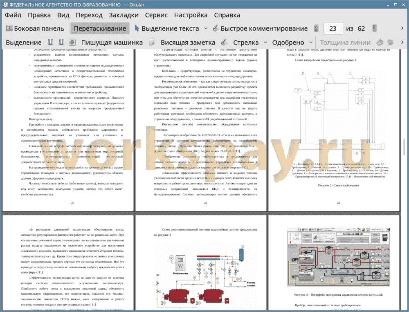Image resolution: width=409 pixels, height=312 pixels.
Task: Click the caption "Рисунок 2 –Схема изобретения"
Action: (338, 186)
